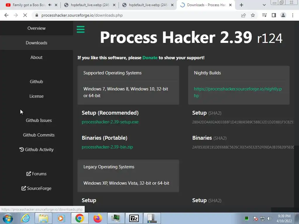Toggle the green hamburger menu icon
The width and height of the screenshot is (299, 224).
(x=81, y=29)
